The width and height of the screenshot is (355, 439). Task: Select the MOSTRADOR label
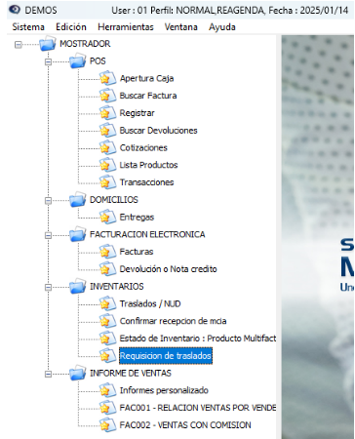click(x=85, y=44)
